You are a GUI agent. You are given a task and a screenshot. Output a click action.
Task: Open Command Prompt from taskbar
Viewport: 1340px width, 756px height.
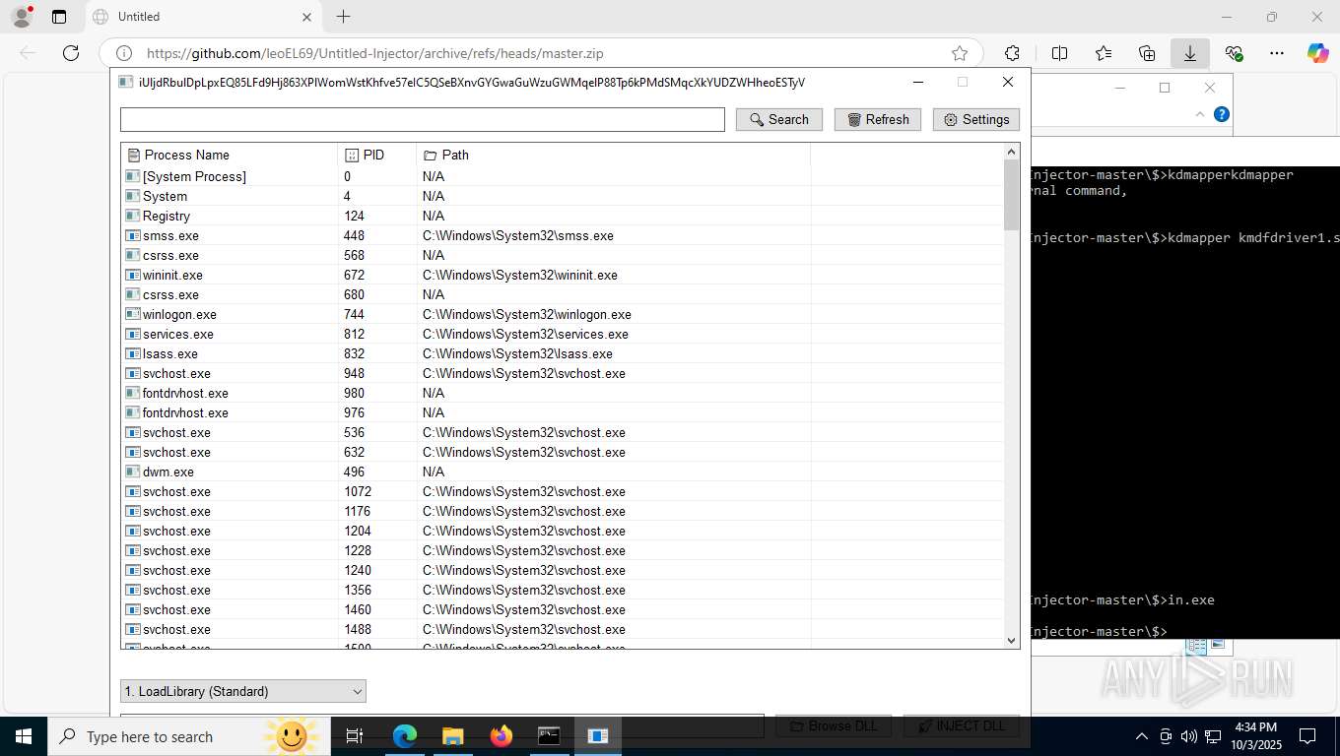click(550, 736)
